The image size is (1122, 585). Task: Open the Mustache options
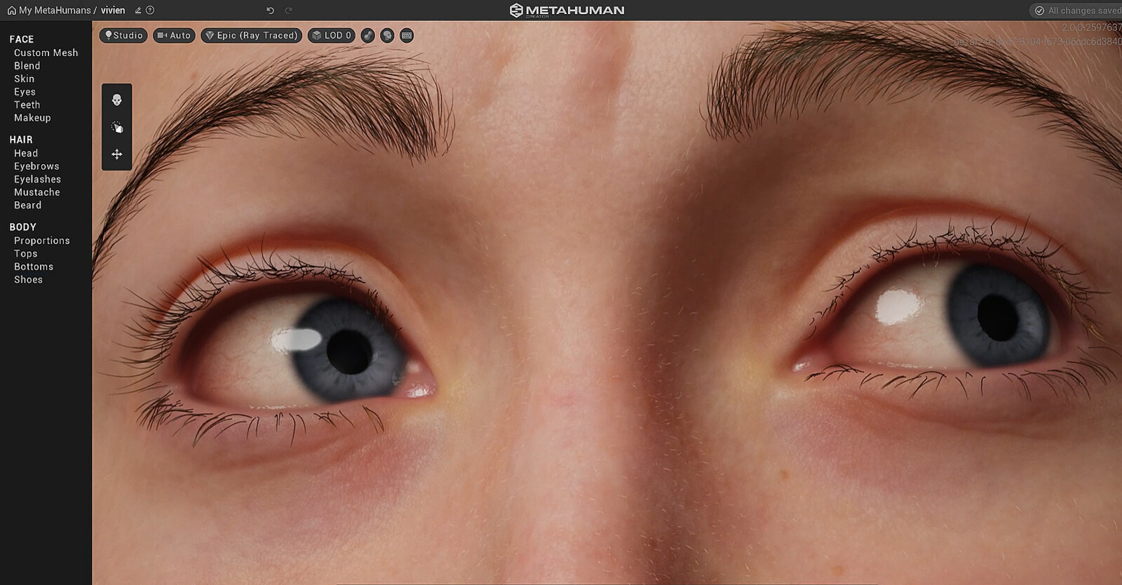click(x=37, y=192)
